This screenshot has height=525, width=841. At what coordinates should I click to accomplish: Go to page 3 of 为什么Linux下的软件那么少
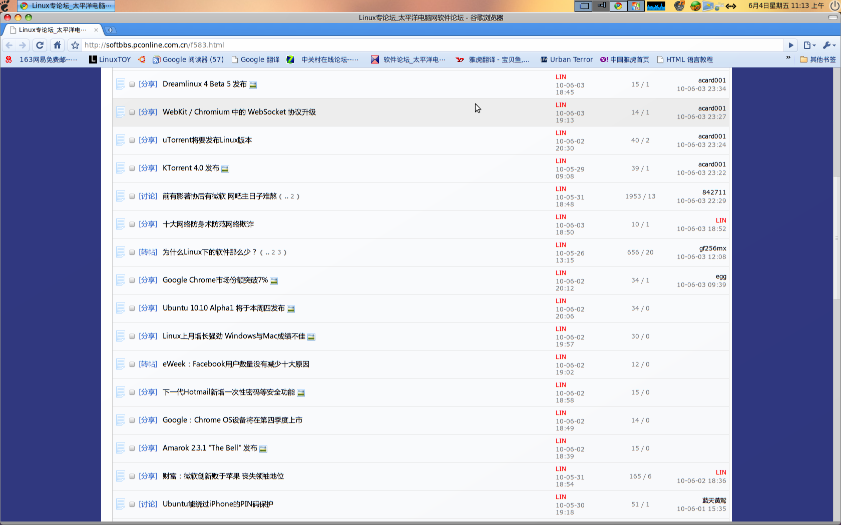click(279, 252)
